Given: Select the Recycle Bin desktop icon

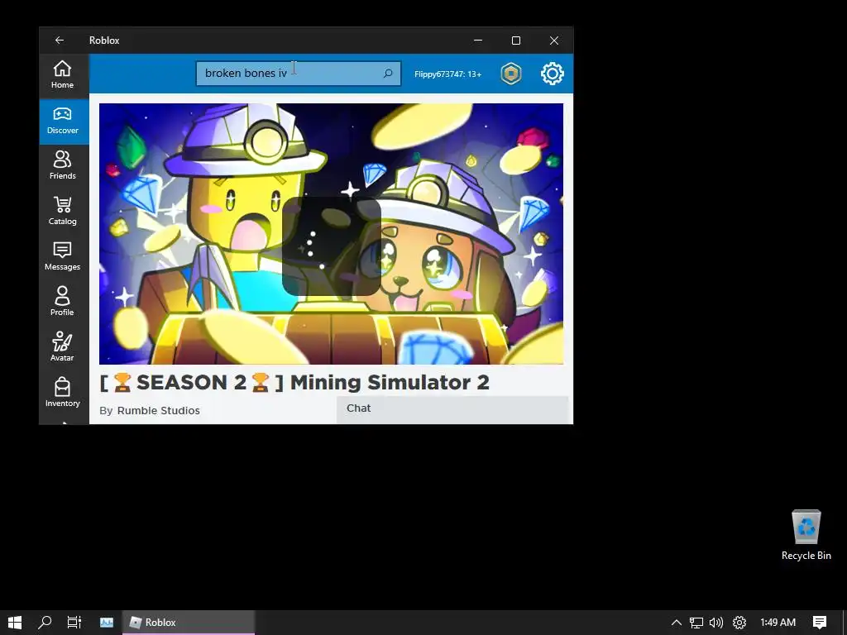Looking at the screenshot, I should point(806,535).
